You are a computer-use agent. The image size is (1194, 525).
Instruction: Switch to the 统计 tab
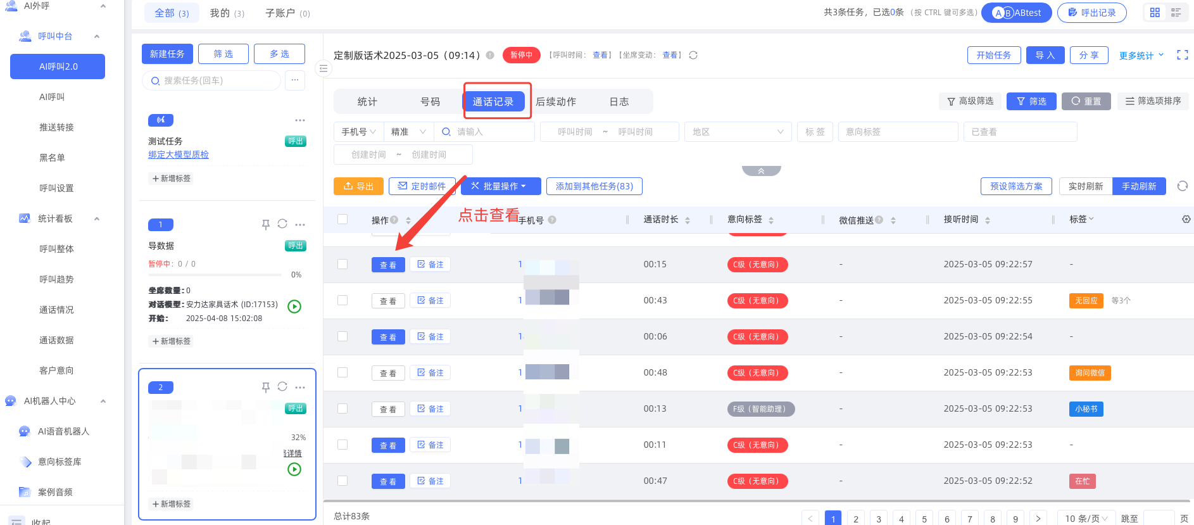[x=367, y=101]
